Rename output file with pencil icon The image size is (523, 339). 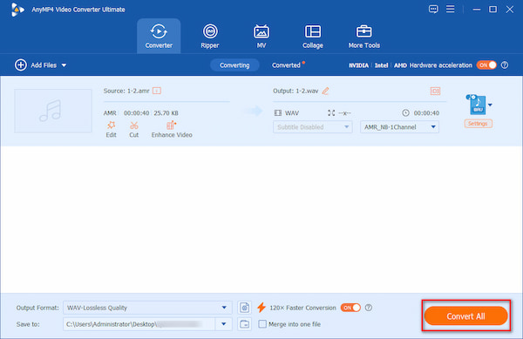click(325, 91)
